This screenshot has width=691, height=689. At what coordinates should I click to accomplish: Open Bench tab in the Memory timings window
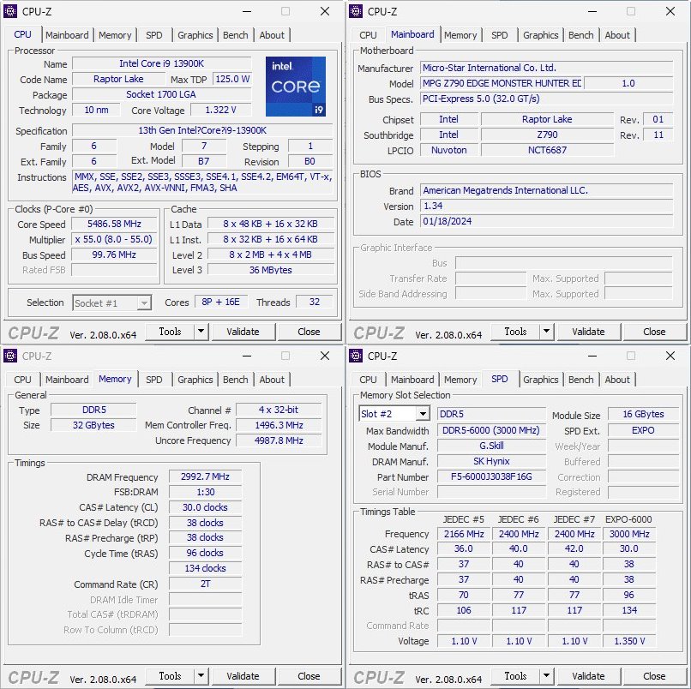pyautogui.click(x=235, y=380)
